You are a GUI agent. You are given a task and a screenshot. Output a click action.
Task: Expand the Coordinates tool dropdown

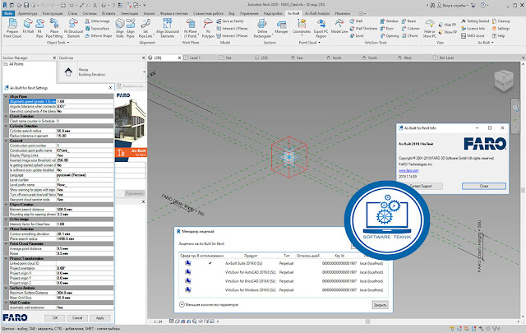click(x=302, y=35)
